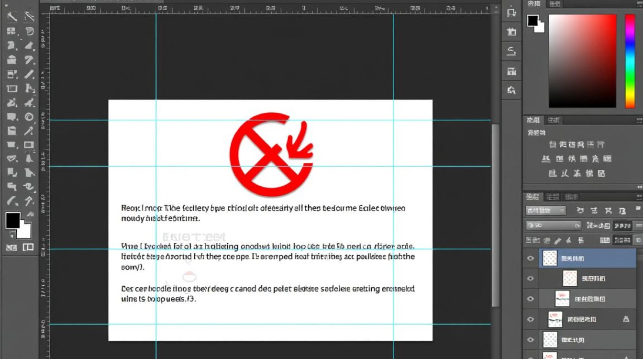Click the white background swatch in the toolbox
The width and height of the screenshot is (643, 359).
[x=25, y=233]
